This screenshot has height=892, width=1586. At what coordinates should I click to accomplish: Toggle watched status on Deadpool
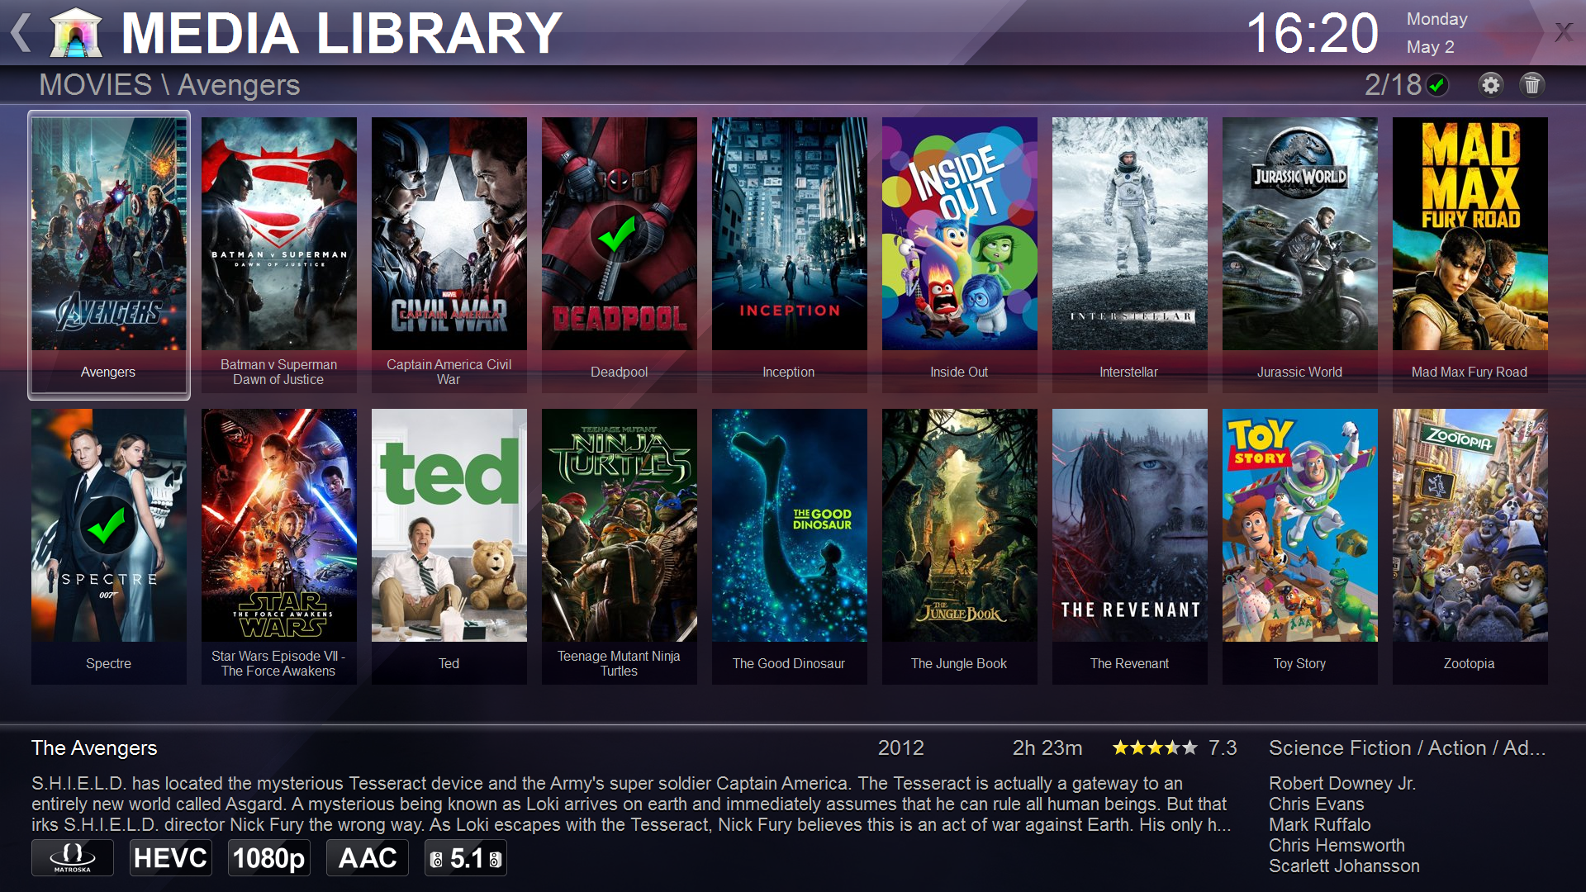coord(616,233)
